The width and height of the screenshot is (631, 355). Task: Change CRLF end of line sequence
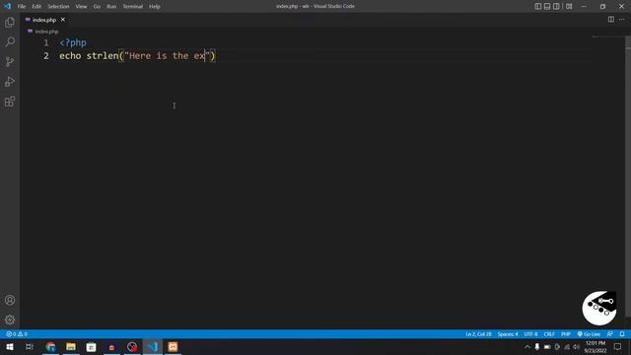[549, 334]
